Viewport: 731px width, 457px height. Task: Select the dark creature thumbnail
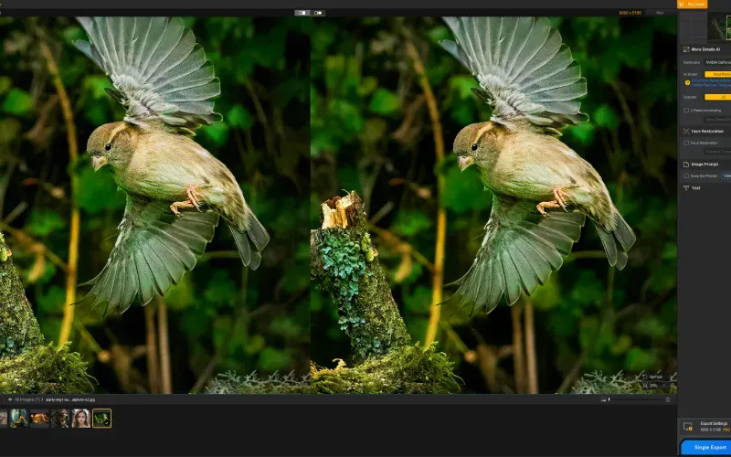(60, 419)
